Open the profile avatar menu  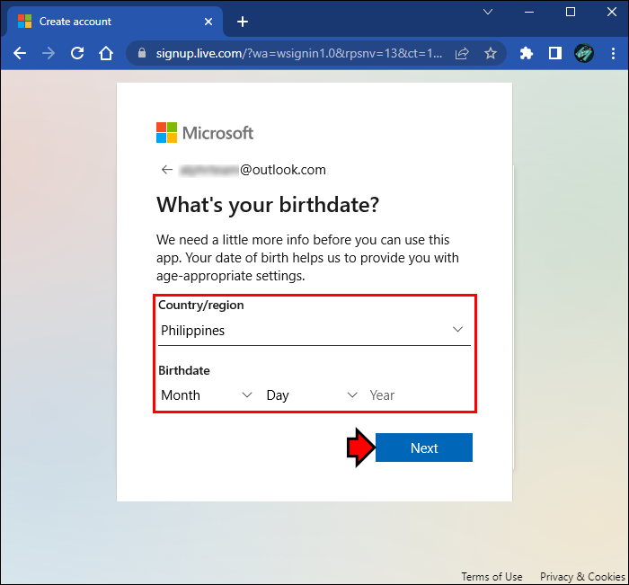pyautogui.click(x=584, y=53)
